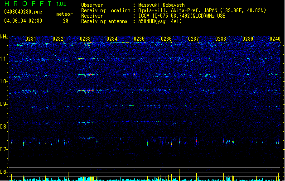
Task: Click the 0237 time marker
Action: pos(193,38)
